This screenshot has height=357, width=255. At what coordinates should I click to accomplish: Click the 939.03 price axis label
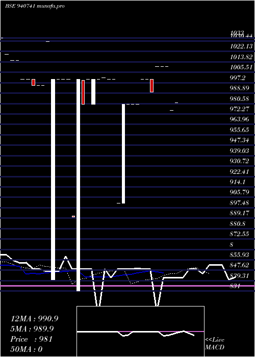[239, 151]
